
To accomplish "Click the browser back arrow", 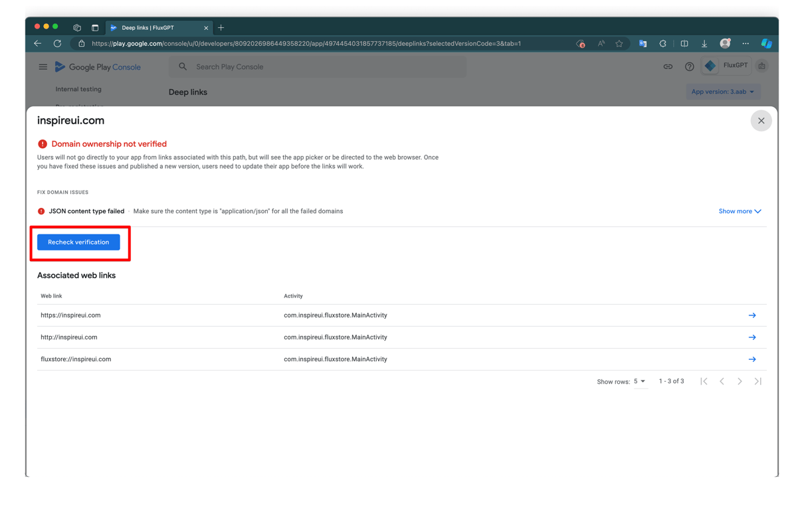I will (x=38, y=44).
